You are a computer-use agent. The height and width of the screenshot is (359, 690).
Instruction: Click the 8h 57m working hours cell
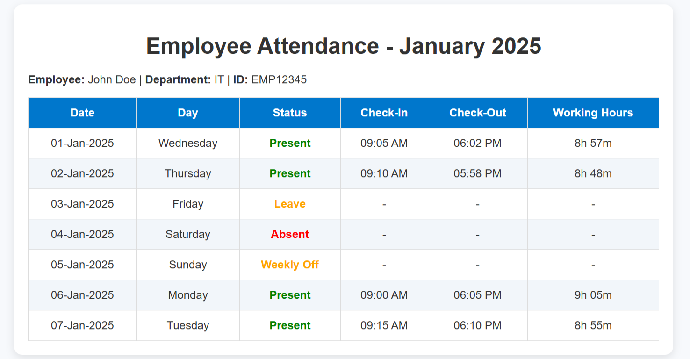point(593,143)
